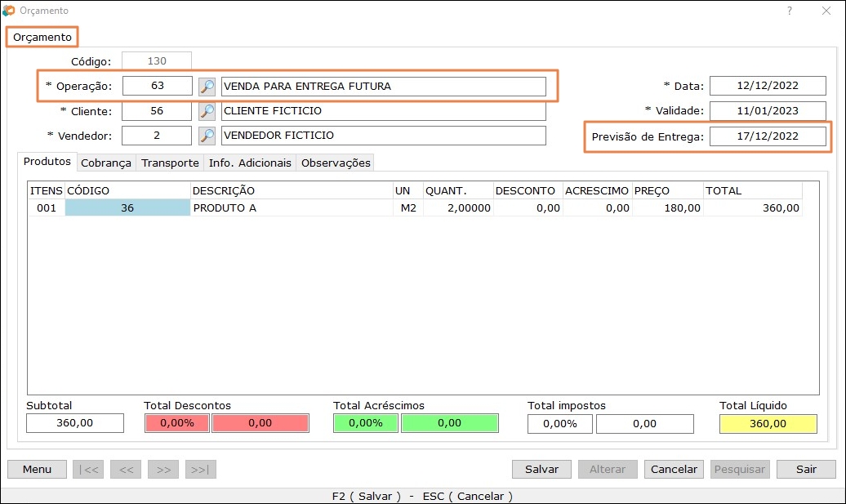Click the PREÇO column header

(x=667, y=190)
